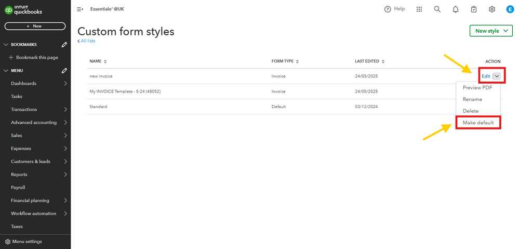Click the clipboard tasks icon in header

pyautogui.click(x=474, y=9)
